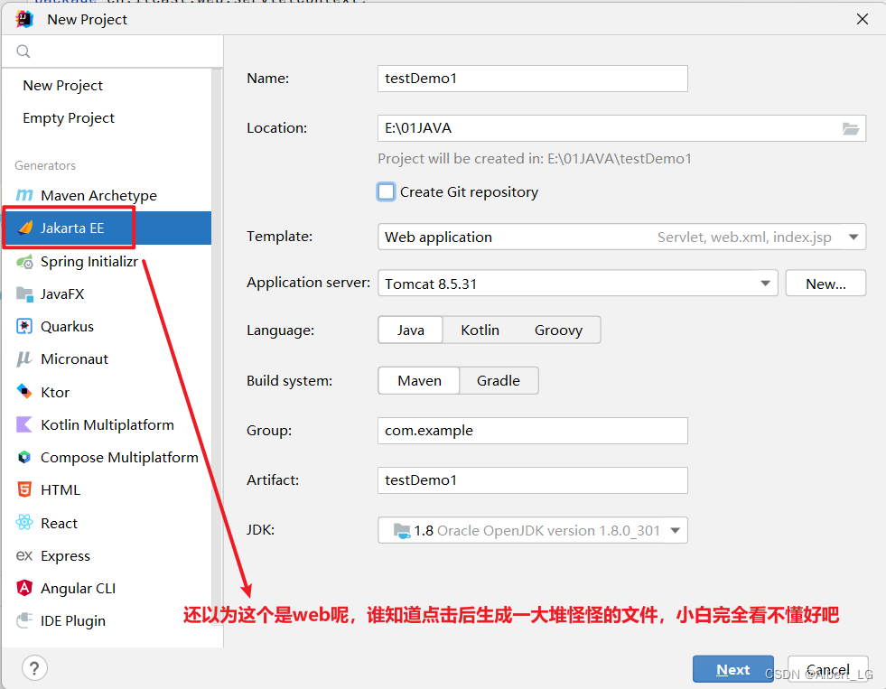Open help with the question mark button
Screen dimensions: 886x689
[x=34, y=668]
